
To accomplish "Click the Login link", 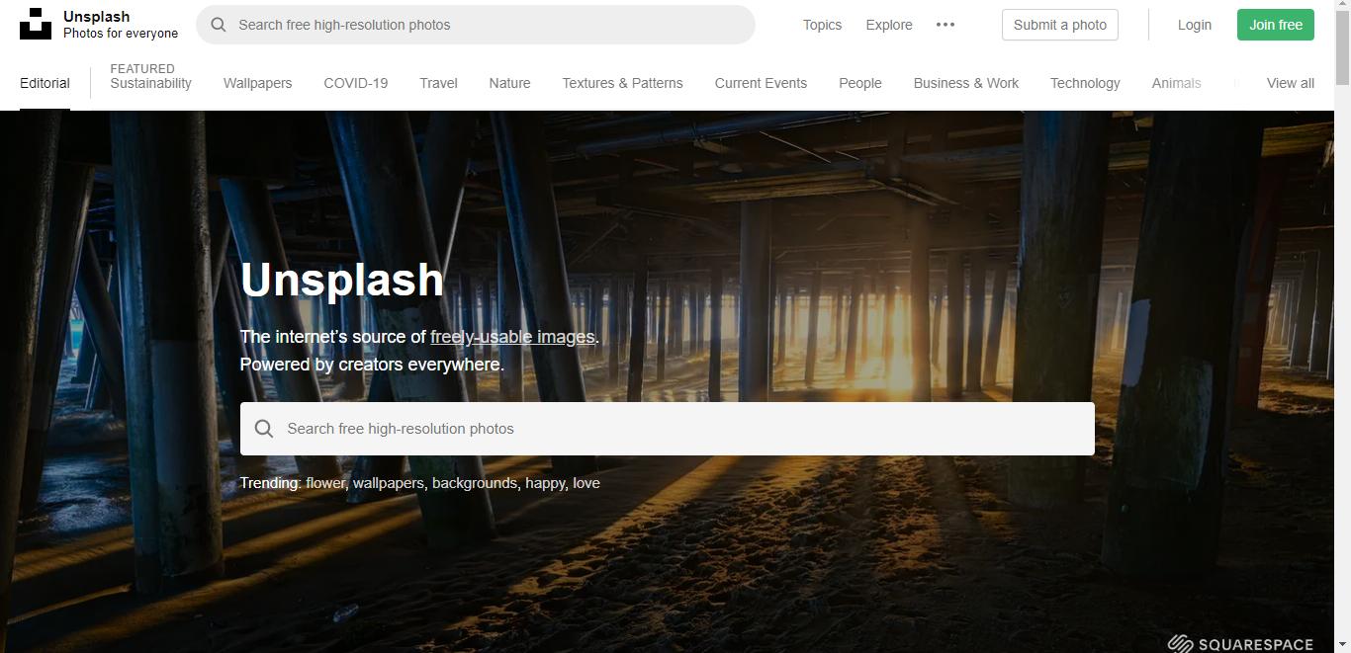I will coord(1194,25).
